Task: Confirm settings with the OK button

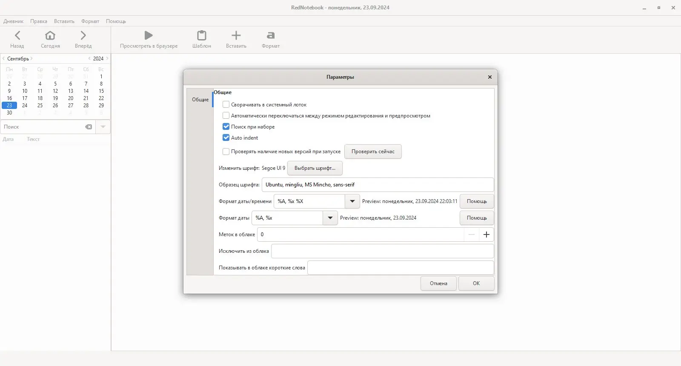Action: click(x=476, y=283)
